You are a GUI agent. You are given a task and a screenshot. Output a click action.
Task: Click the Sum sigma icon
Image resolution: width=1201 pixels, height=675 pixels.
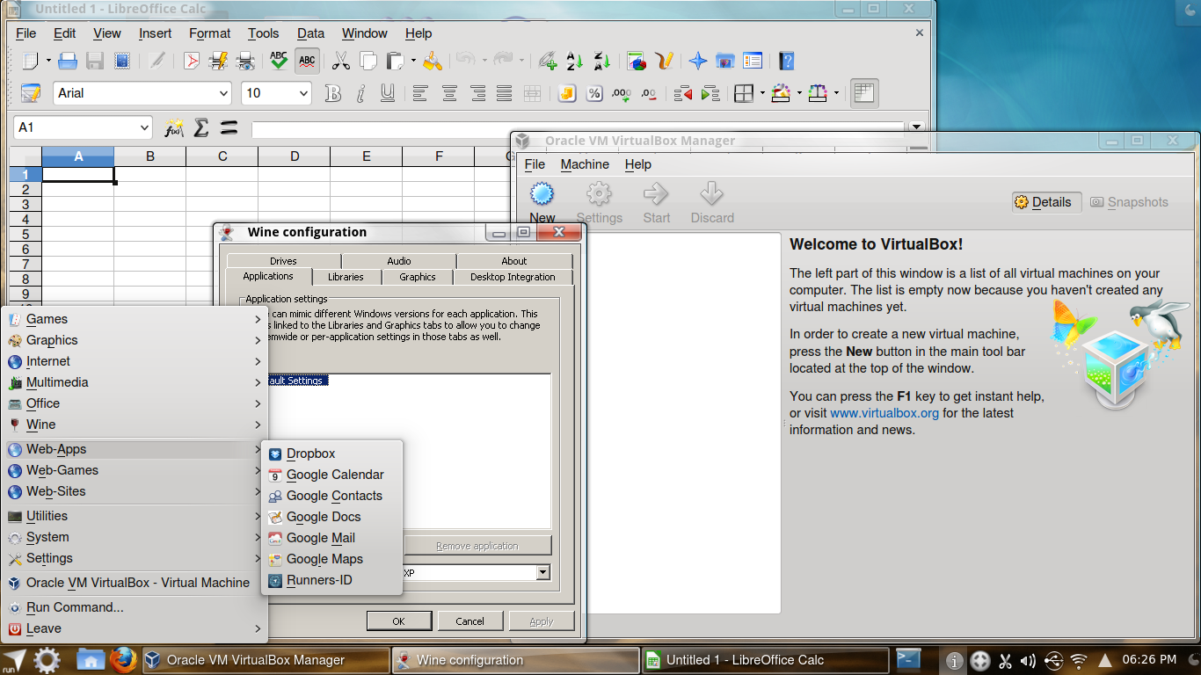click(201, 127)
